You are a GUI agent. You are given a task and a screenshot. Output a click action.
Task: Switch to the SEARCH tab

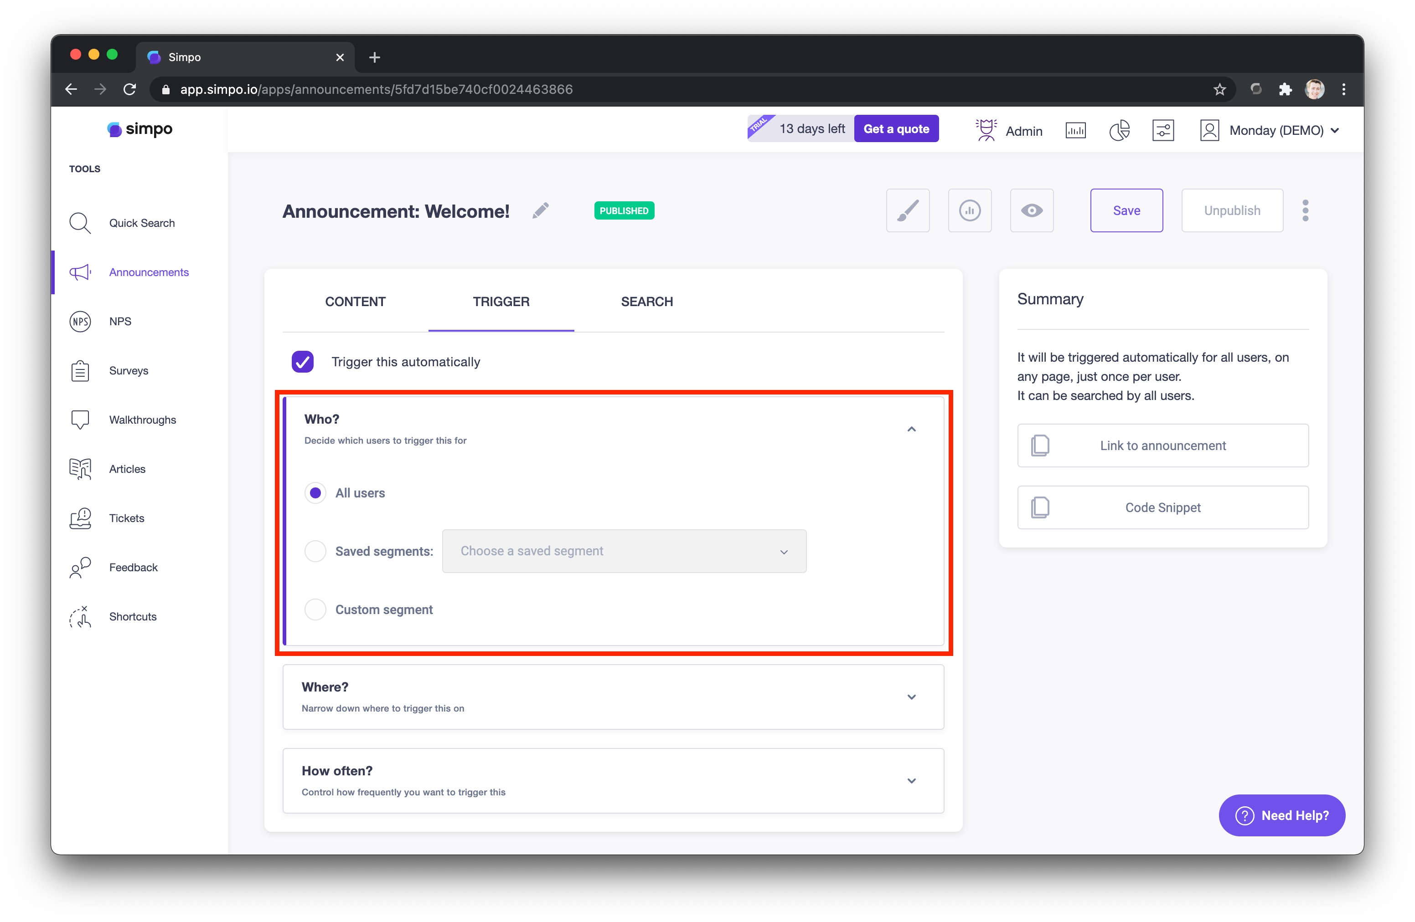(647, 302)
